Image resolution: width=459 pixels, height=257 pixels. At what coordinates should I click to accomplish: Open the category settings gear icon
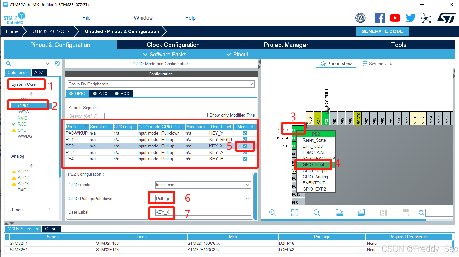coord(57,63)
